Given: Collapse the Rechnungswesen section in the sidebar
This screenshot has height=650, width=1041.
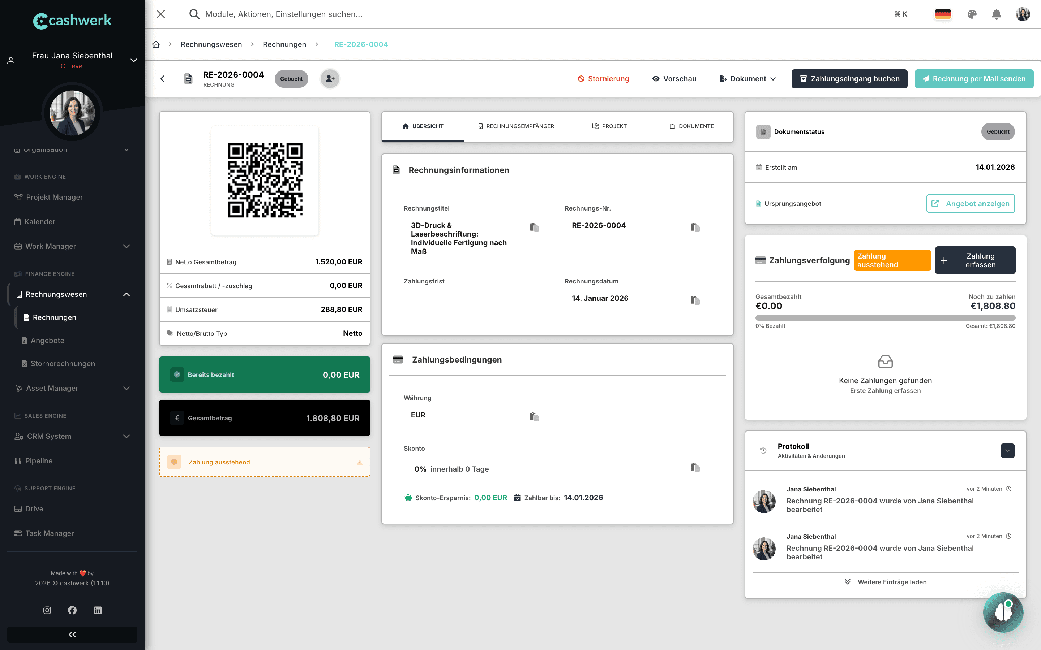Looking at the screenshot, I should point(126,294).
